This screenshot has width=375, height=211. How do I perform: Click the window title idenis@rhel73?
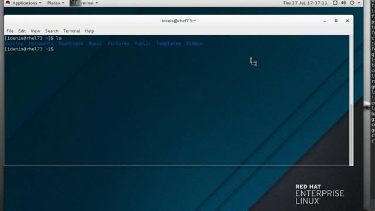179,21
